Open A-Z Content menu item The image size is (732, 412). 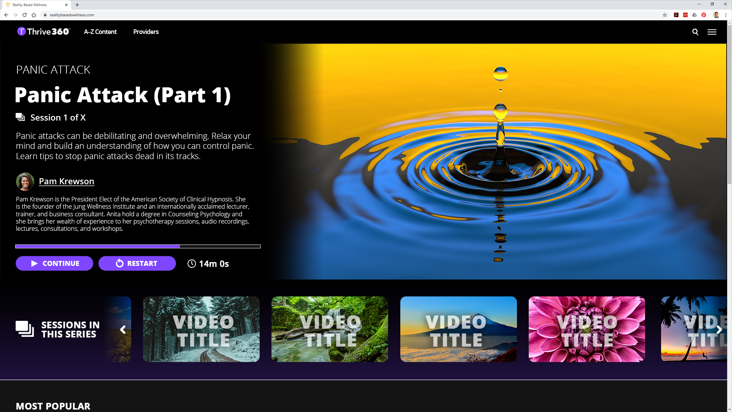(x=100, y=32)
